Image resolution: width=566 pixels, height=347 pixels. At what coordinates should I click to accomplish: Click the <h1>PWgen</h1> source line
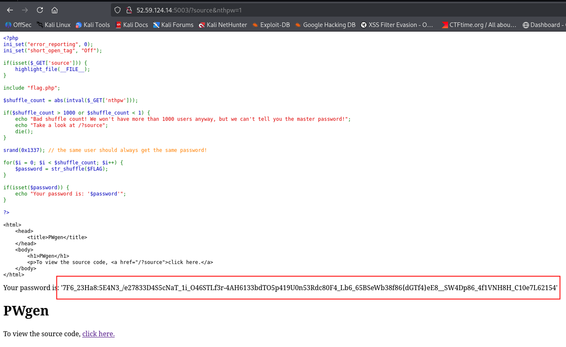coord(49,256)
